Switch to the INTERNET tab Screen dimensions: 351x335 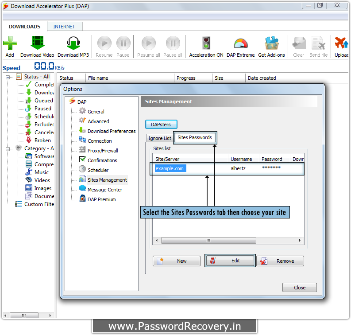64,27
